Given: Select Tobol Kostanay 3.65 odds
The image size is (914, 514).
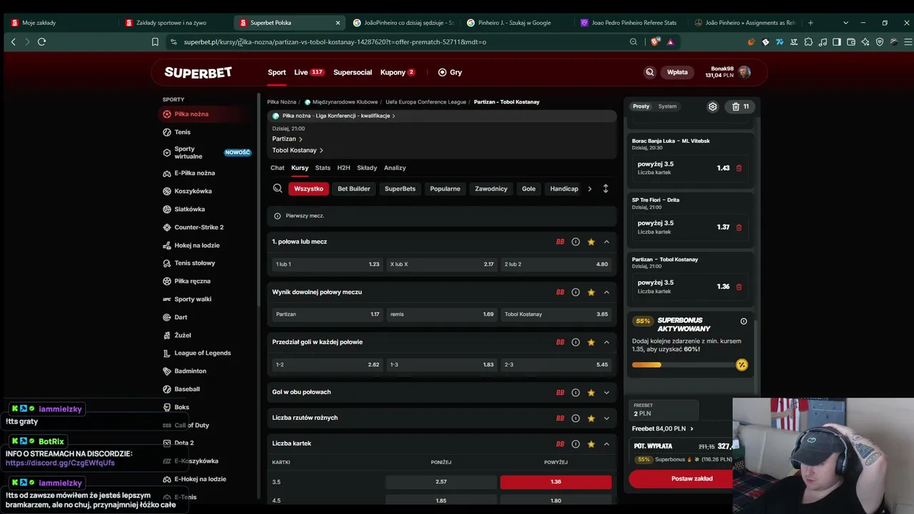Looking at the screenshot, I should 556,314.
